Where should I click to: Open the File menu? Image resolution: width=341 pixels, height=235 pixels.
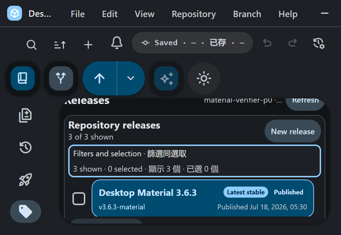click(78, 14)
